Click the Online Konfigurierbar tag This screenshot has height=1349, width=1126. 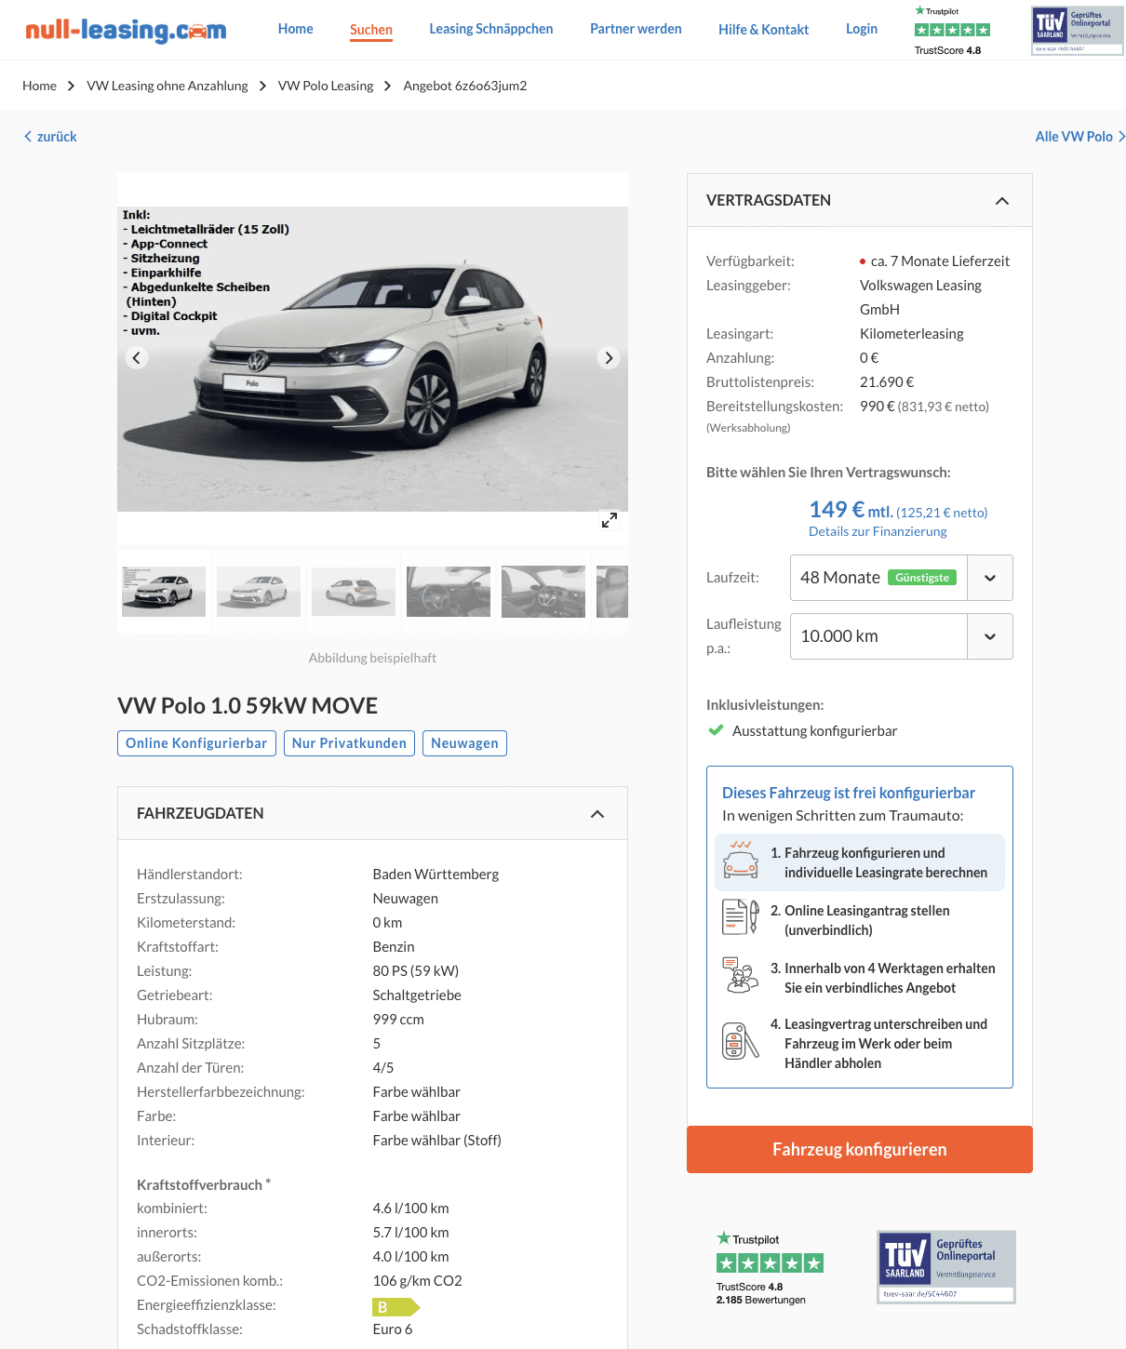196,743
